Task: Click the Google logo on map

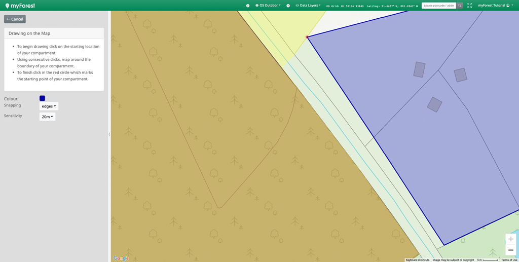Action: click(121, 258)
